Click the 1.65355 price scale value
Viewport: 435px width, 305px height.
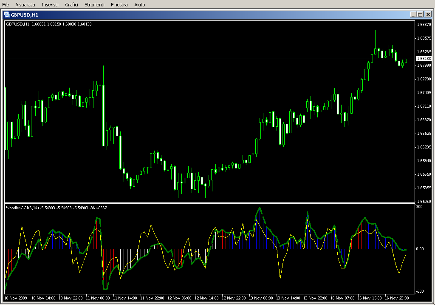click(x=424, y=188)
